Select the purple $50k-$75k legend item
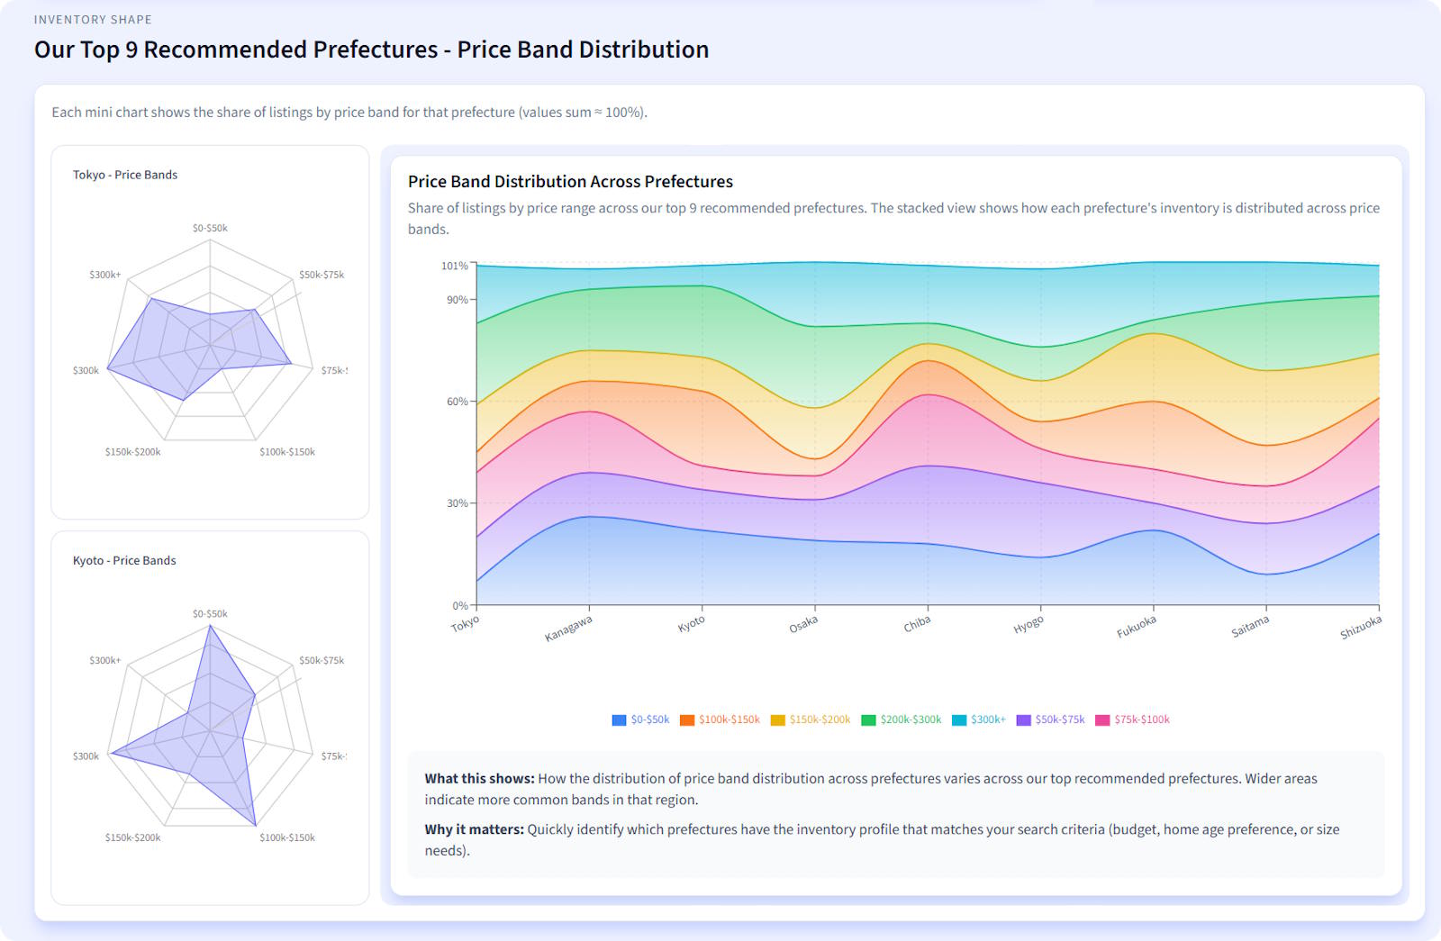This screenshot has width=1441, height=941. [x=1050, y=719]
